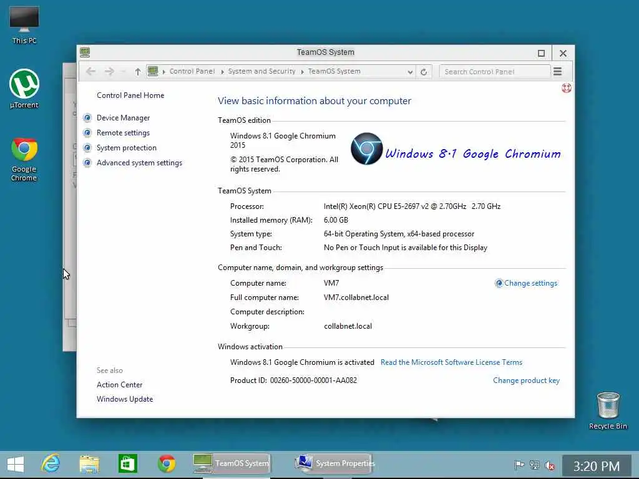Click the Windows 8.1 Google Chromium logo
Screen dimensions: 639x479
(x=456, y=149)
